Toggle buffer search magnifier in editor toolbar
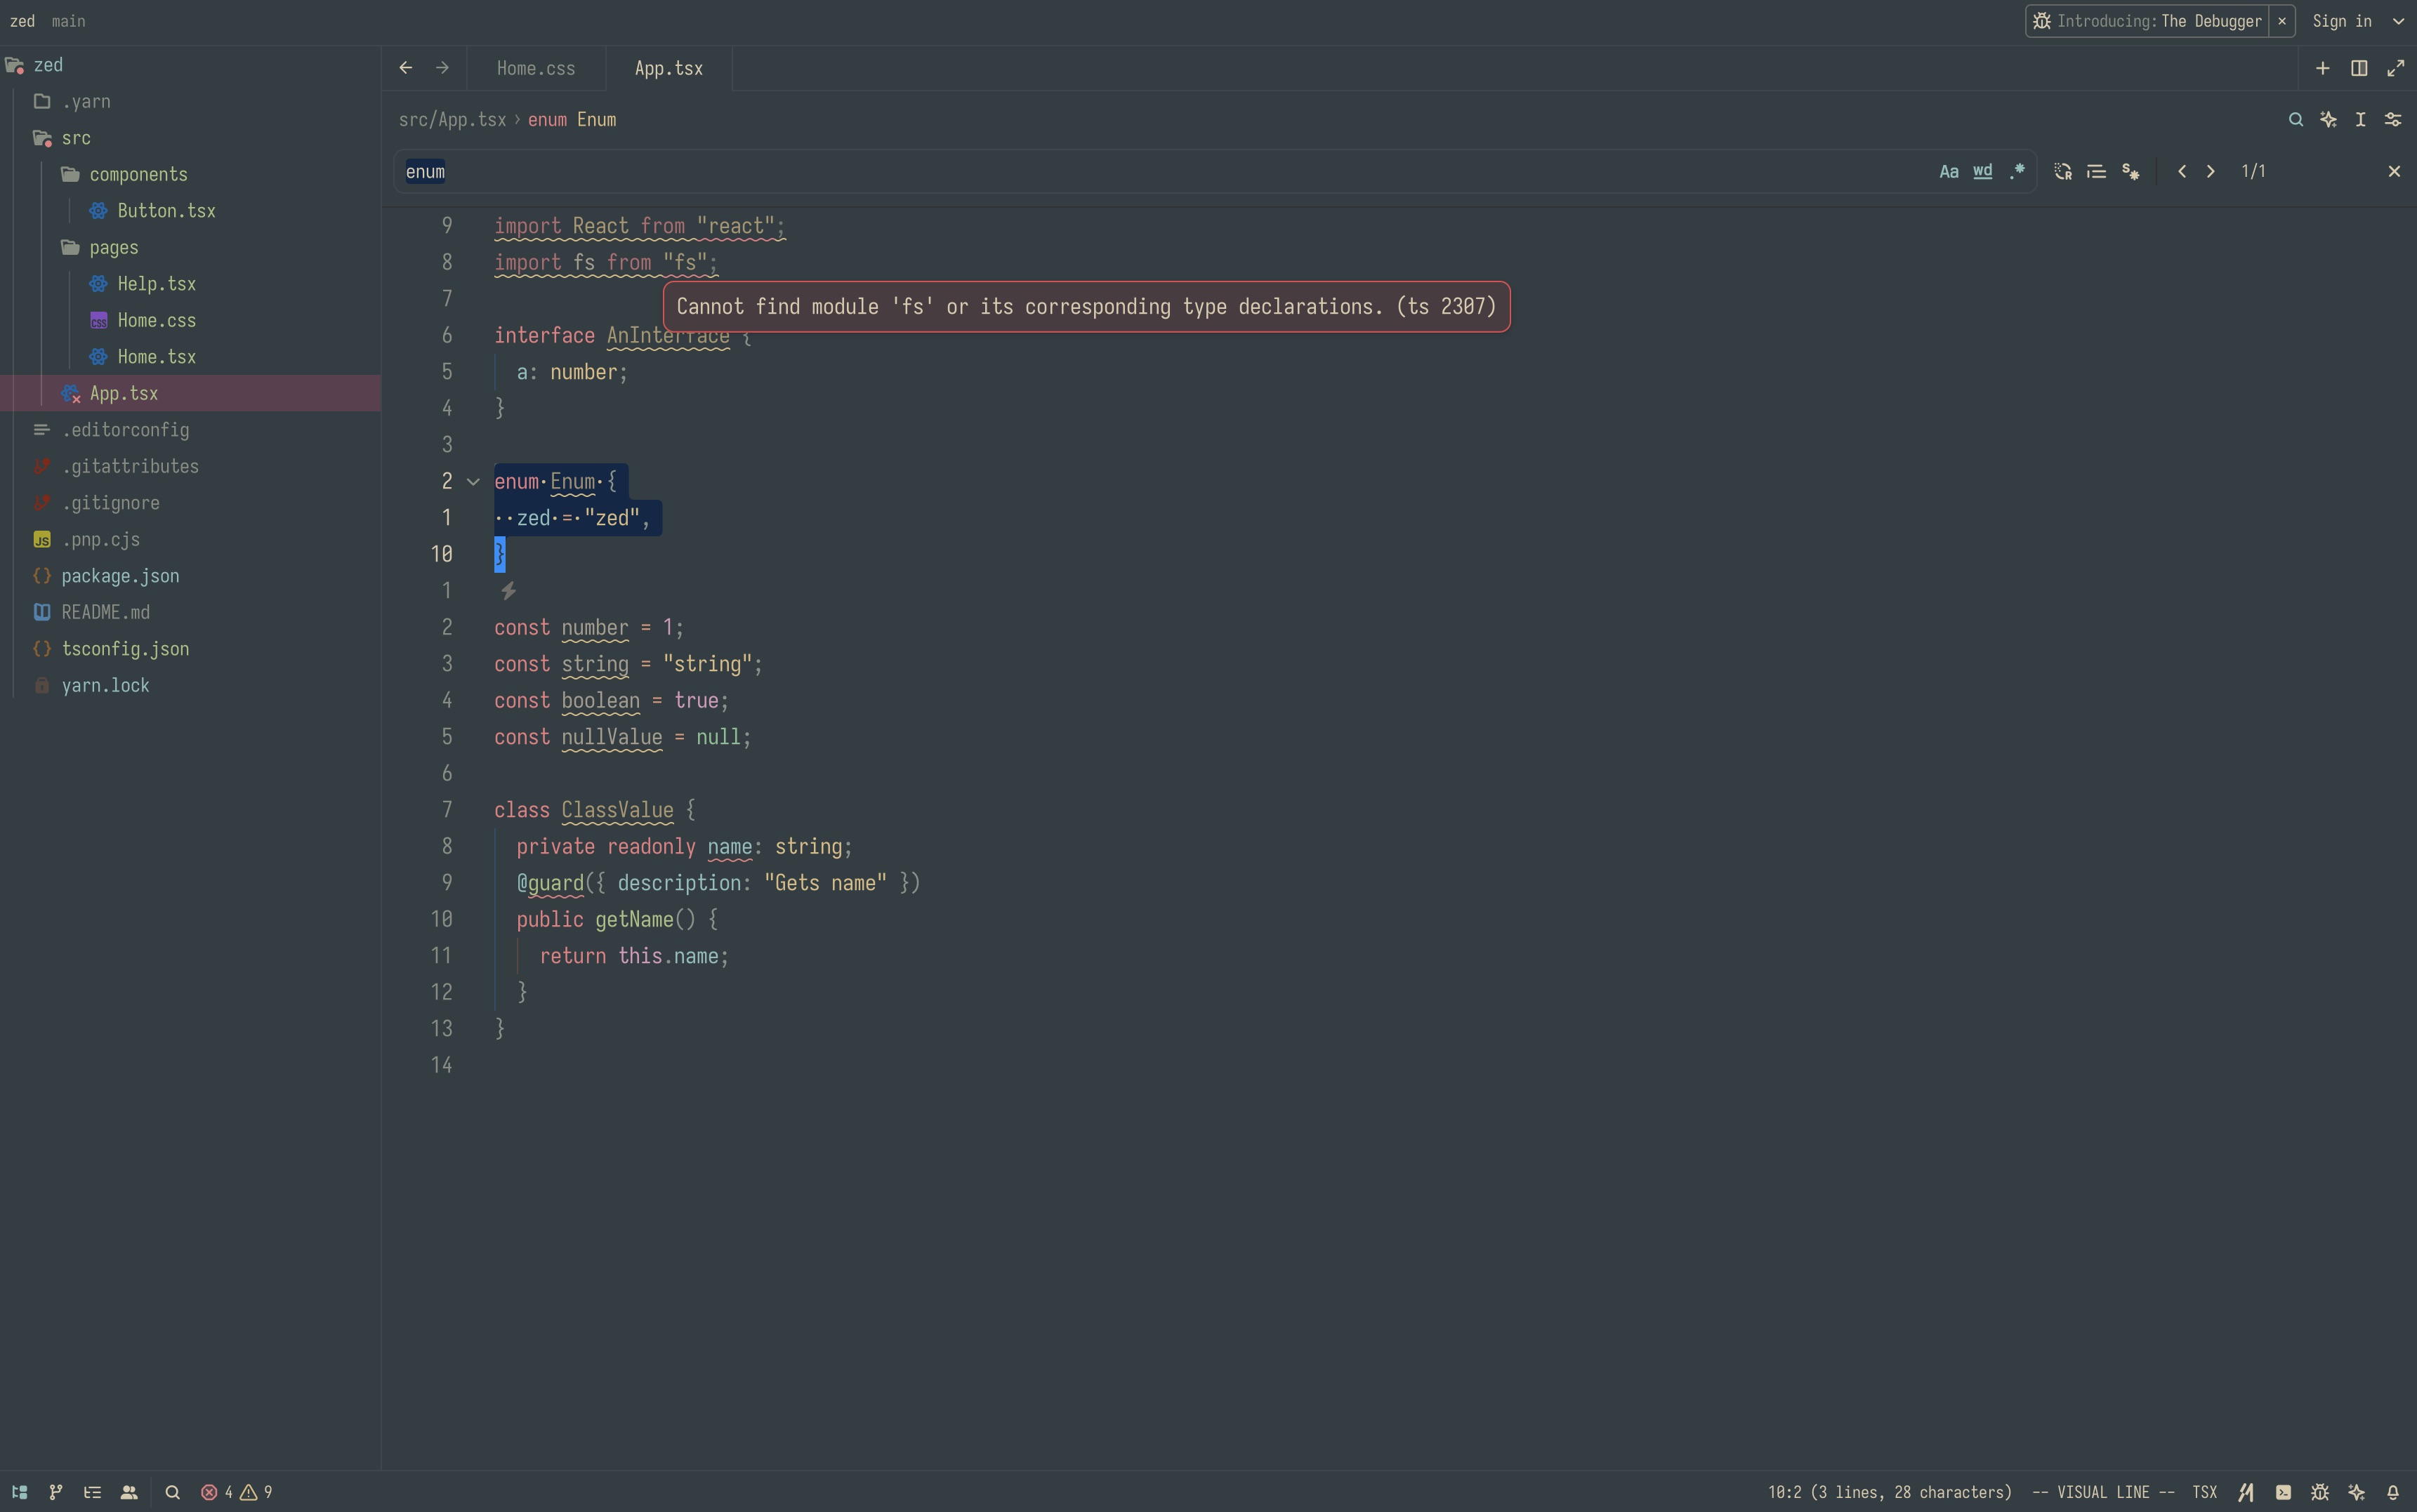The width and height of the screenshot is (2417, 1512). click(2296, 120)
